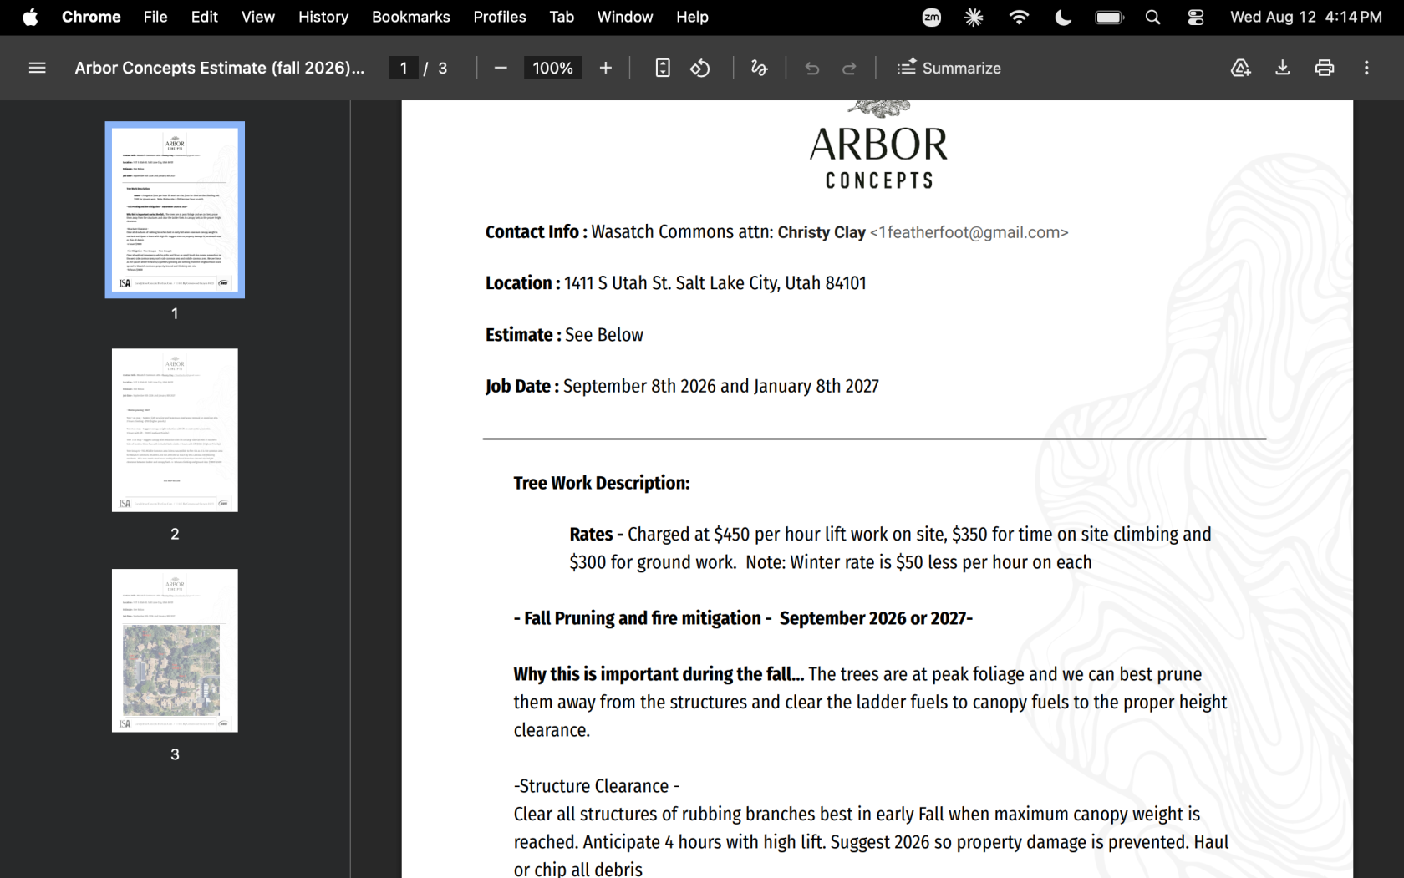Screen dimensions: 1404x878
Task: Open the Wi-Fi status menu
Action: [x=1019, y=17]
